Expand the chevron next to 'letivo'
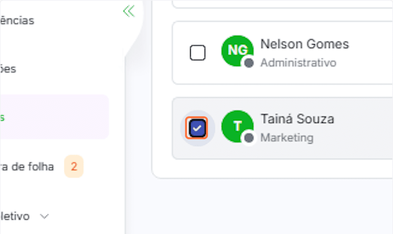This screenshot has width=393, height=234. click(44, 217)
